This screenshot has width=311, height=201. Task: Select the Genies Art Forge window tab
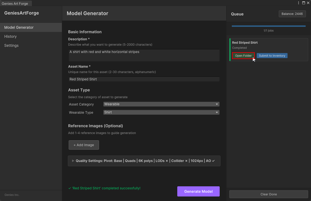coord(15,3)
